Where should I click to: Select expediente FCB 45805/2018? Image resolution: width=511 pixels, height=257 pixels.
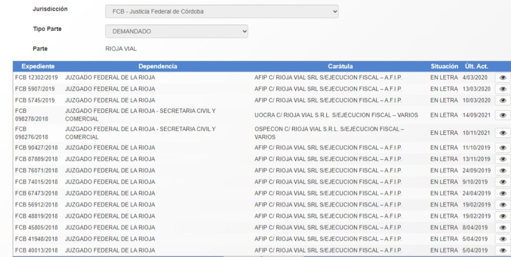36,228
